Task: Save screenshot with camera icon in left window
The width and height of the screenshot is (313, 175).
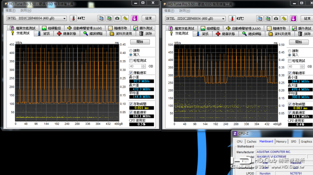Action: coord(117,19)
